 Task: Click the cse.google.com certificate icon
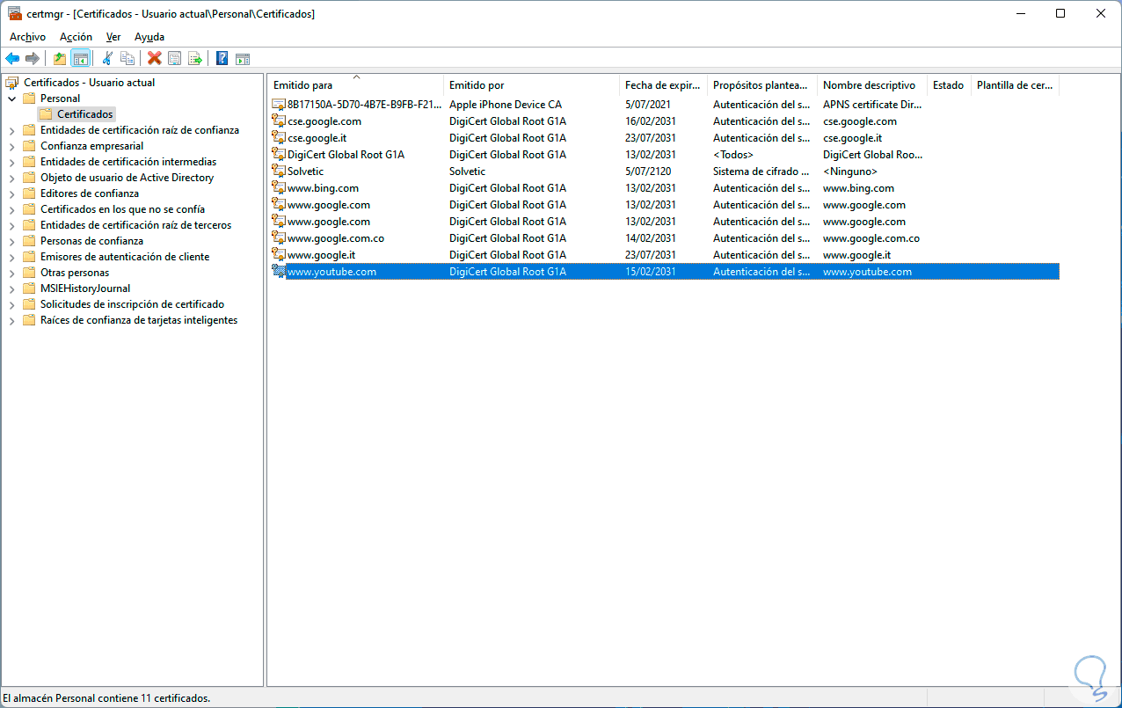coord(279,121)
